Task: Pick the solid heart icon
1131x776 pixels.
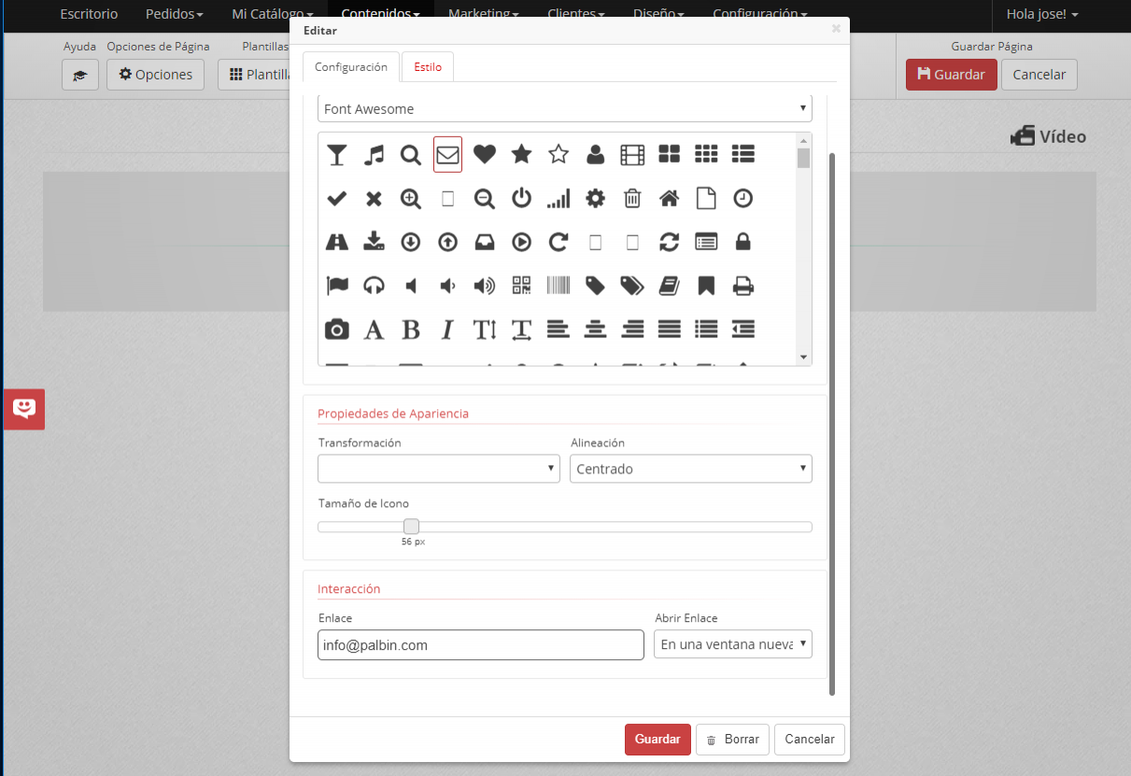Action: [x=484, y=154]
